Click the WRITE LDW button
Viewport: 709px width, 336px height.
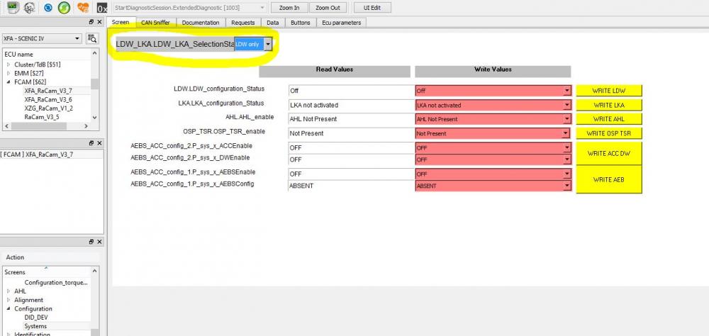point(608,91)
